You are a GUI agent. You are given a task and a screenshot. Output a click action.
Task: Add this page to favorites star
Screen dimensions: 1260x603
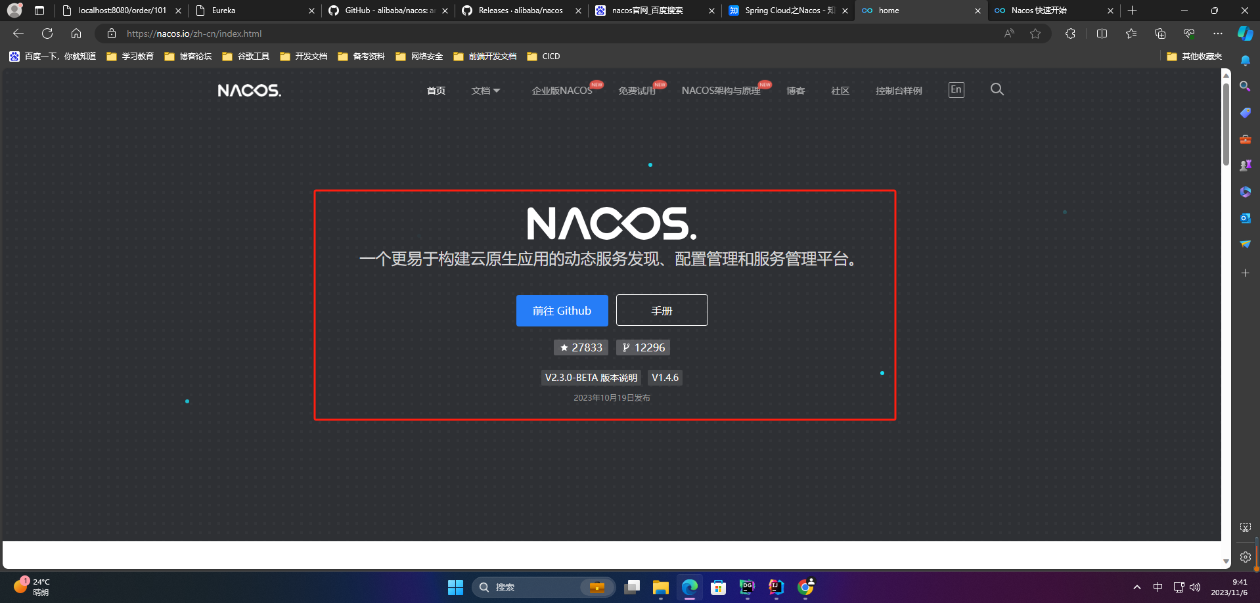[1035, 33]
